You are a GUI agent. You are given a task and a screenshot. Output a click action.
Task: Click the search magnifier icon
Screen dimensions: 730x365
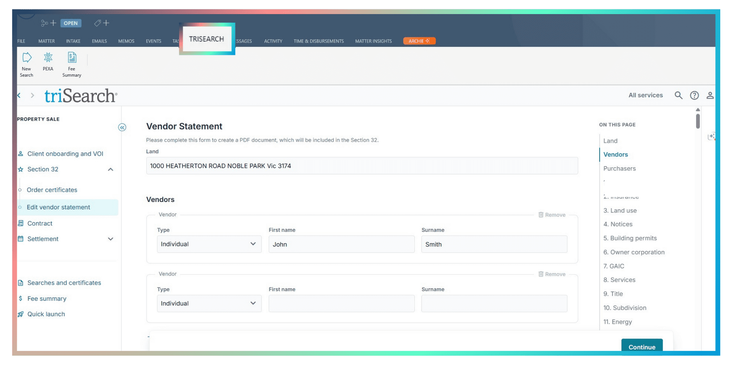(678, 95)
